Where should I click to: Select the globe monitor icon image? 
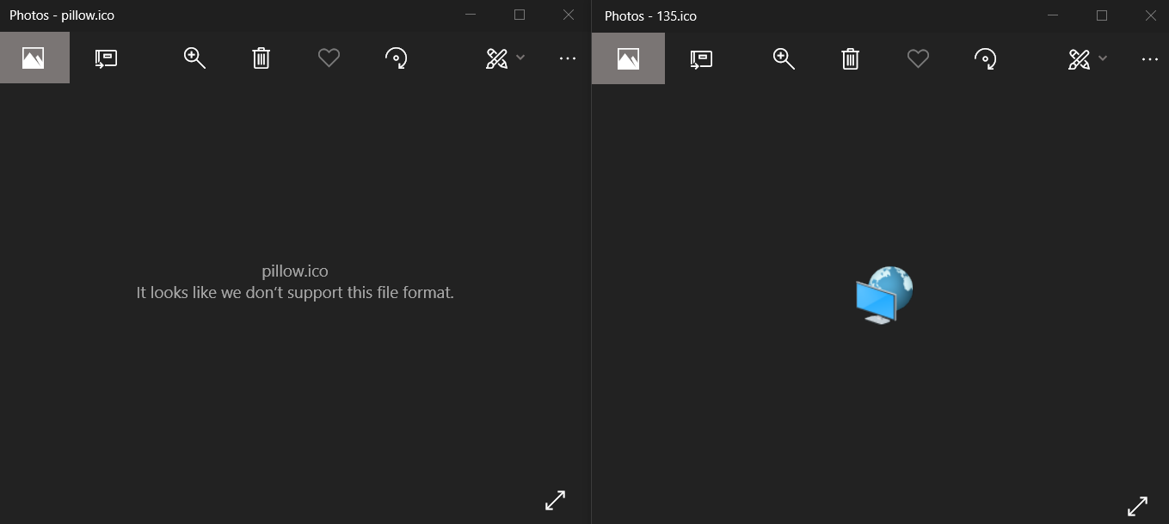coord(883,295)
